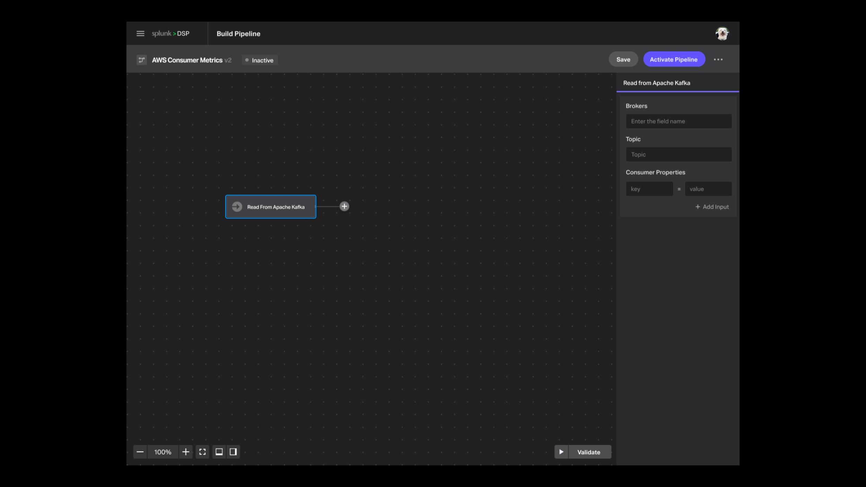Toggle the right side panel view

[233, 452]
